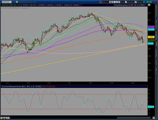Click the purple 0.90072 price bubble
158x120 pixels.
point(151,27)
